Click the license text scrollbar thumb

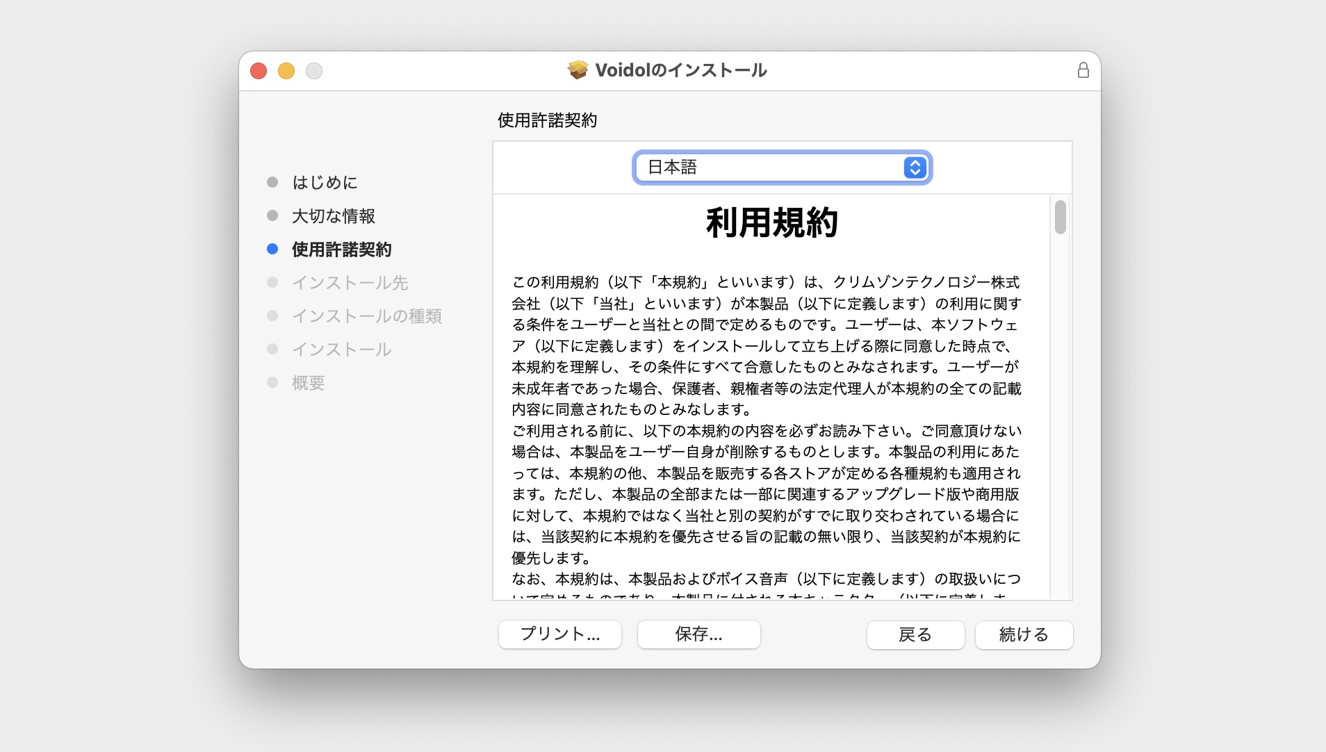click(x=1060, y=218)
